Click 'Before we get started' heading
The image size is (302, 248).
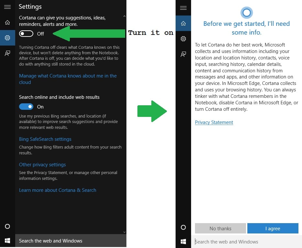coord(246,28)
